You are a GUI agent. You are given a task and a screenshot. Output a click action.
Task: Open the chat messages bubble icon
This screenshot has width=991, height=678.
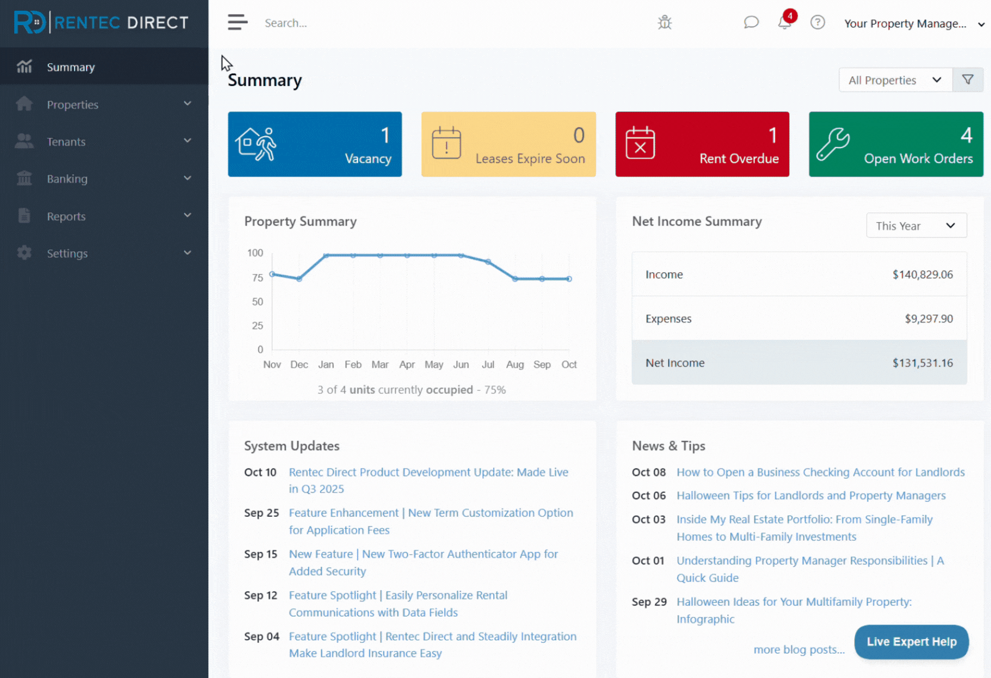coord(751,23)
